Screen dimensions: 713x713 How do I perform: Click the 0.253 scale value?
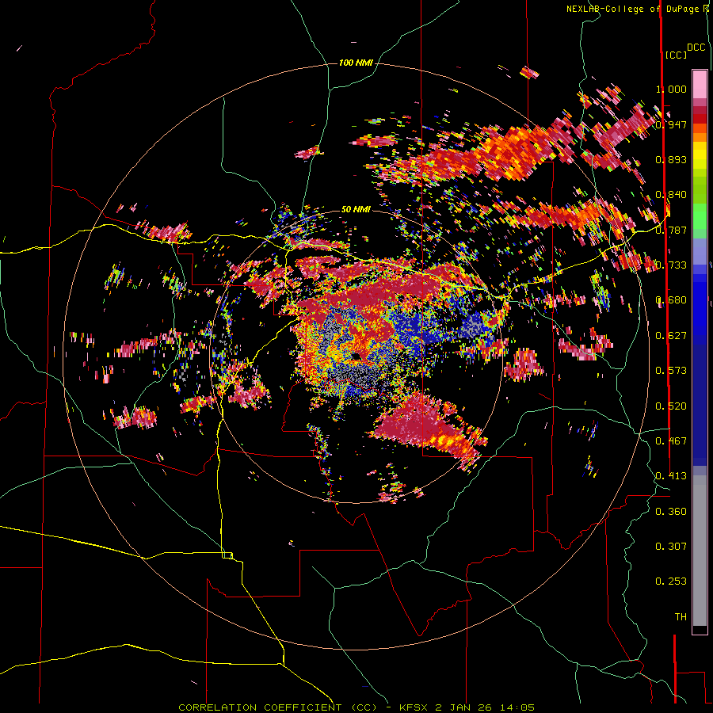[671, 581]
